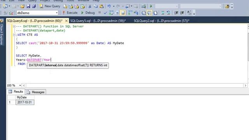
Task: Copy the selected text
Action: 96,6
